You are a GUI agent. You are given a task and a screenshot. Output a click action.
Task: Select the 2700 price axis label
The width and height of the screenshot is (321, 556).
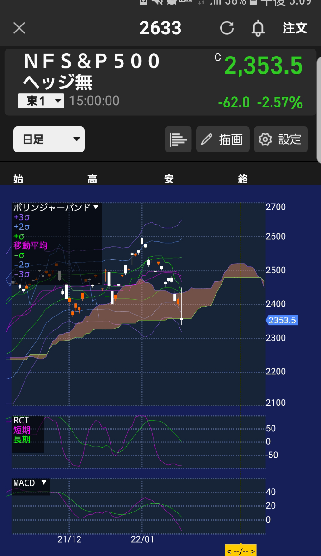pos(276,207)
